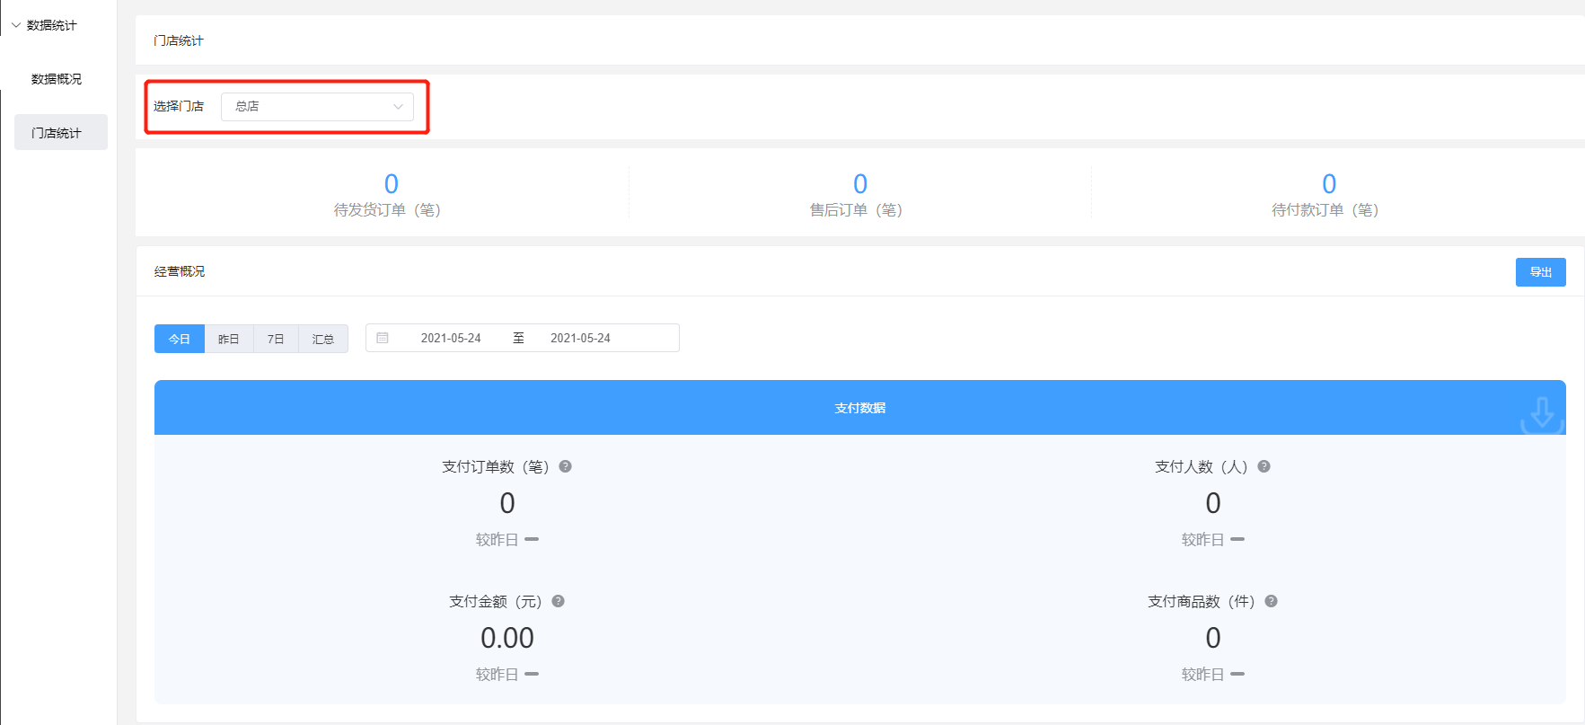The image size is (1585, 725).
Task: Click help icon beside 支付人数
Action: click(x=1264, y=466)
